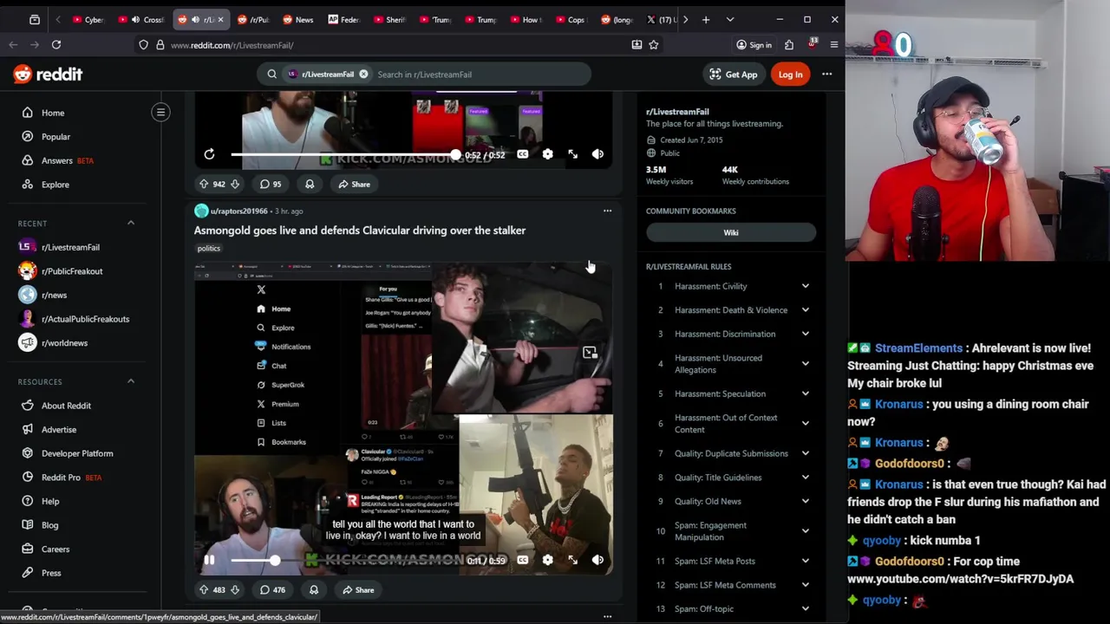Screen dimensions: 1110x624
Task: Open the options menu for the Asmongold post
Action: point(607,211)
